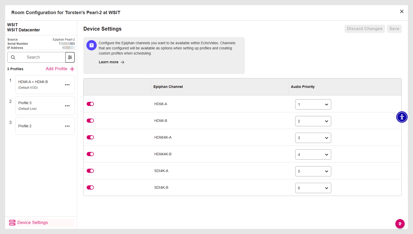The height and width of the screenshot is (234, 413).
Task: Click the WSIT Datacenter heading
Action: click(x=24, y=30)
